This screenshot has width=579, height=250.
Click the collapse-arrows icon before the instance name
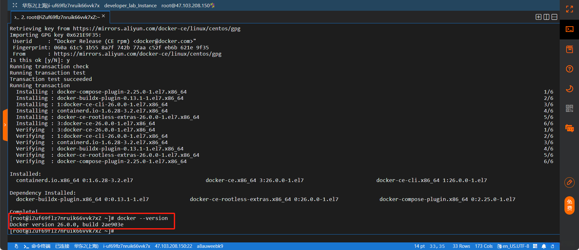(15, 5)
